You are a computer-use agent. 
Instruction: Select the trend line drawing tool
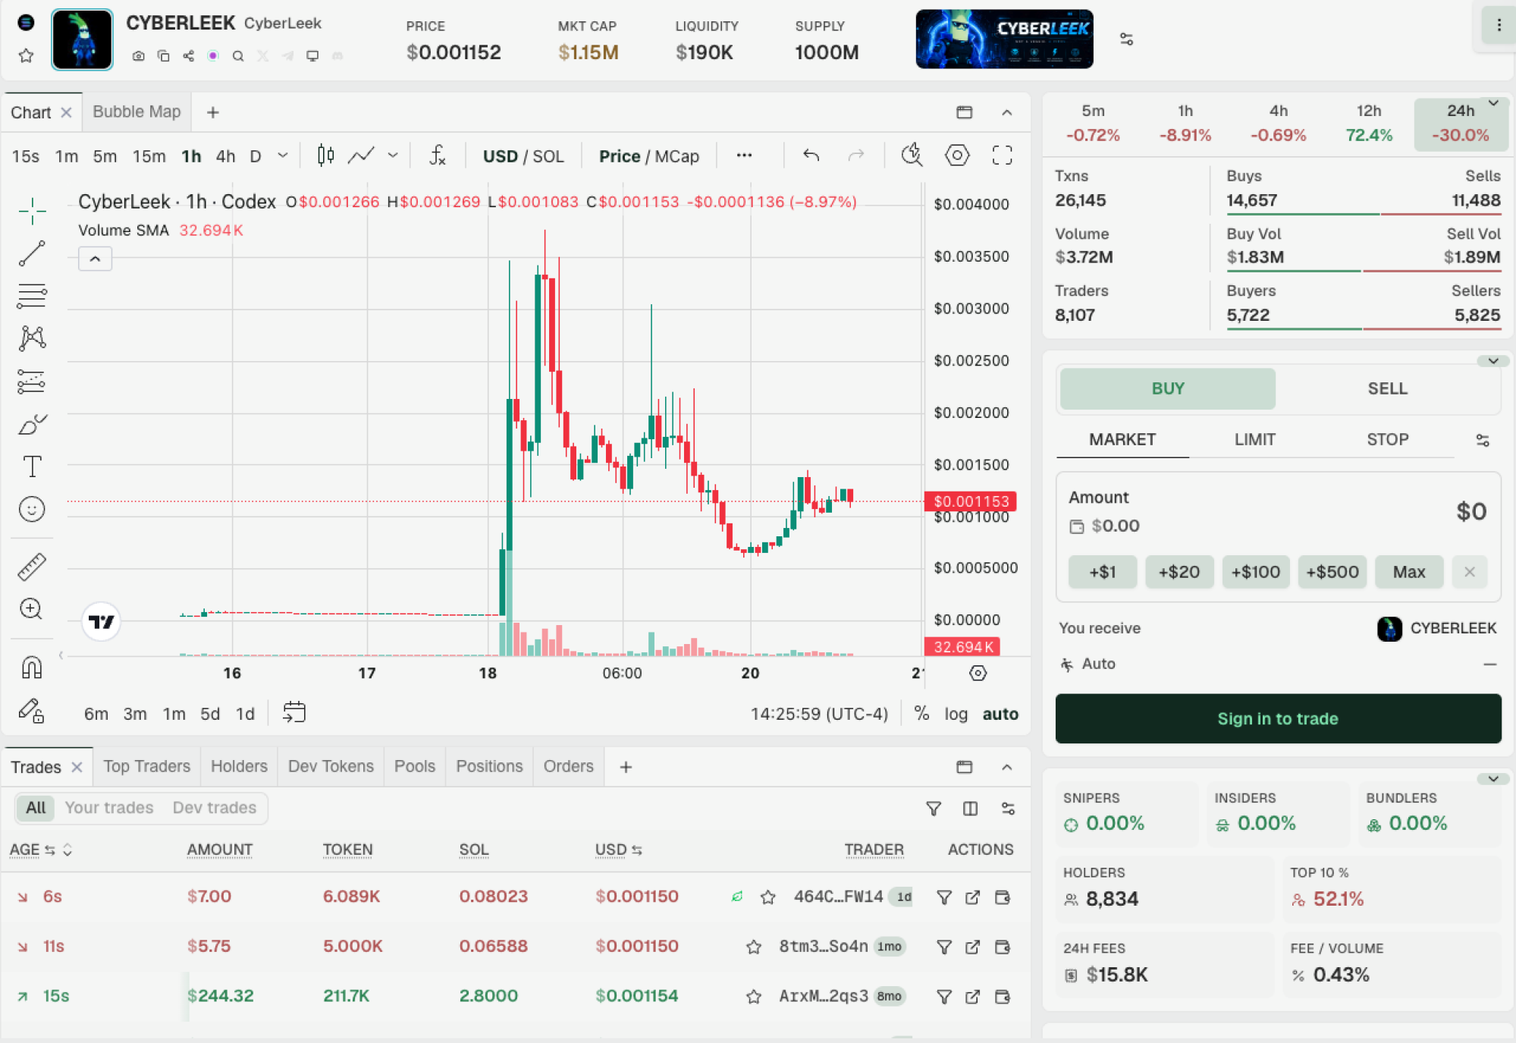[32, 253]
